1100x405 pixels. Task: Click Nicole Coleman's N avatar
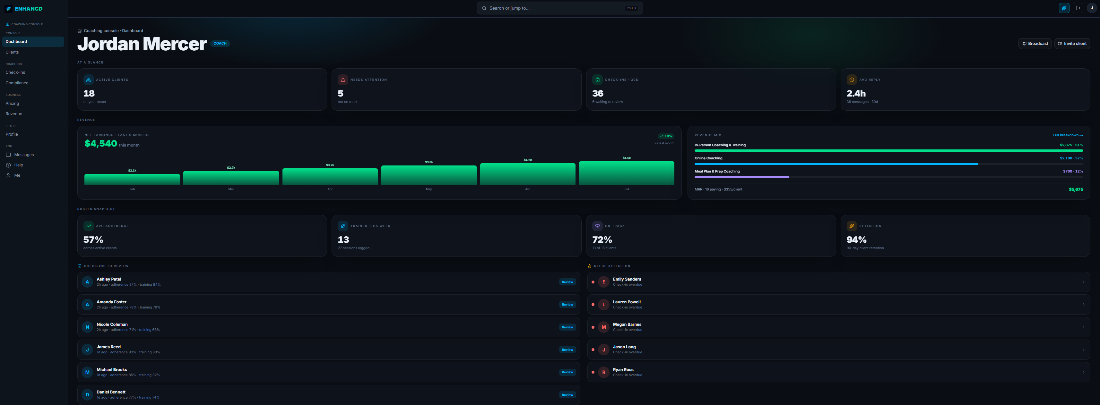[88, 327]
